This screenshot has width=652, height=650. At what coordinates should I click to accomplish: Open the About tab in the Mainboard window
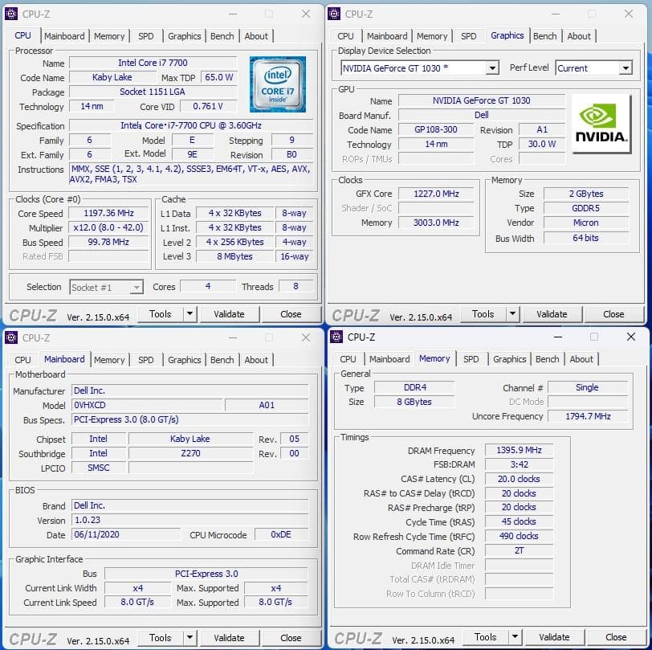click(x=256, y=360)
